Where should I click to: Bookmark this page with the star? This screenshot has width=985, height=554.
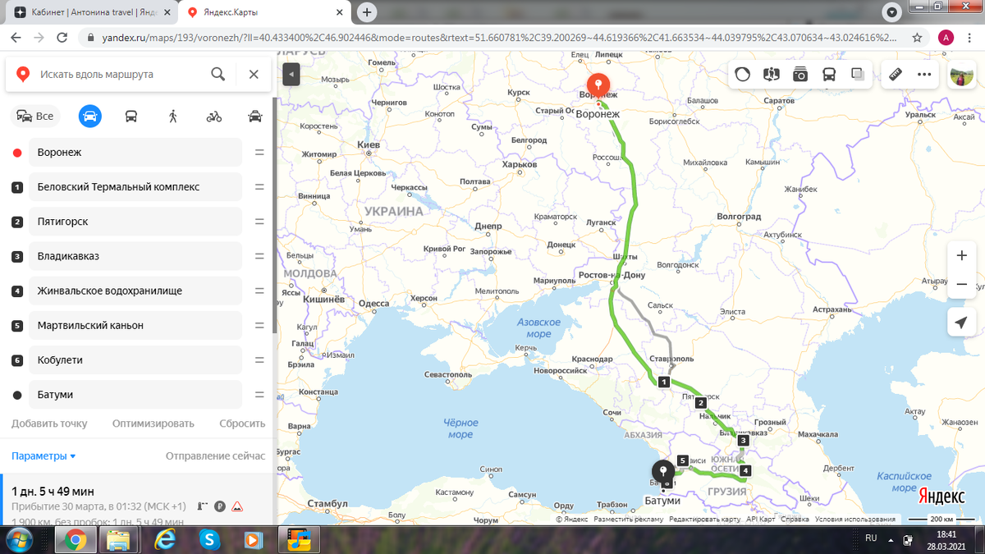[917, 38]
